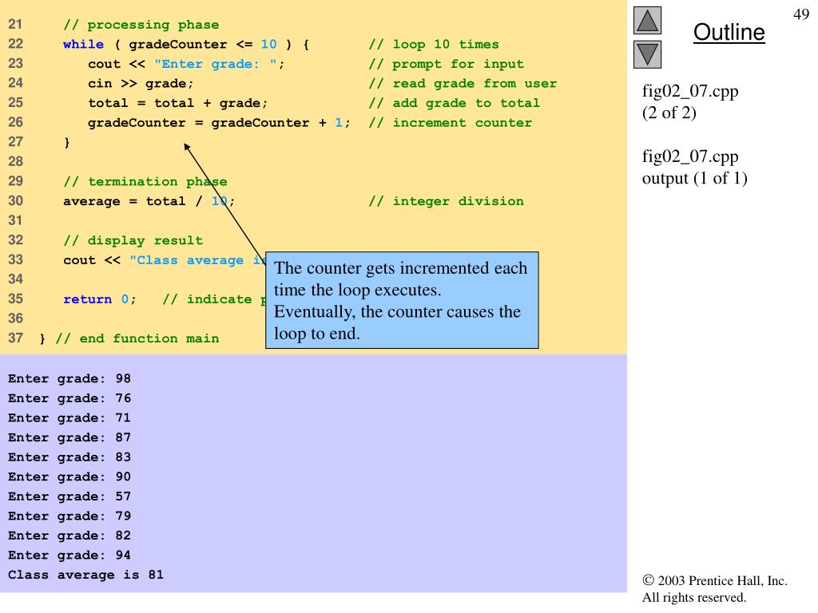Click the '// display result' comment
This screenshot has height=613, width=818.
point(133,241)
